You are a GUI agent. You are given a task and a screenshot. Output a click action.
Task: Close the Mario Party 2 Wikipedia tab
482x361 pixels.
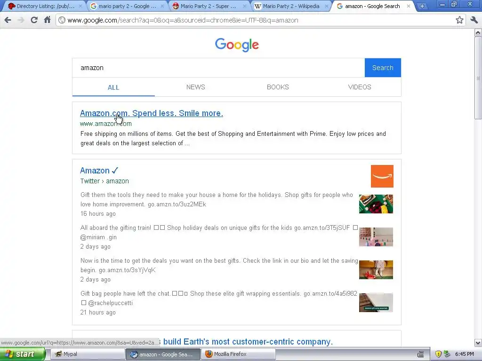tap(327, 6)
